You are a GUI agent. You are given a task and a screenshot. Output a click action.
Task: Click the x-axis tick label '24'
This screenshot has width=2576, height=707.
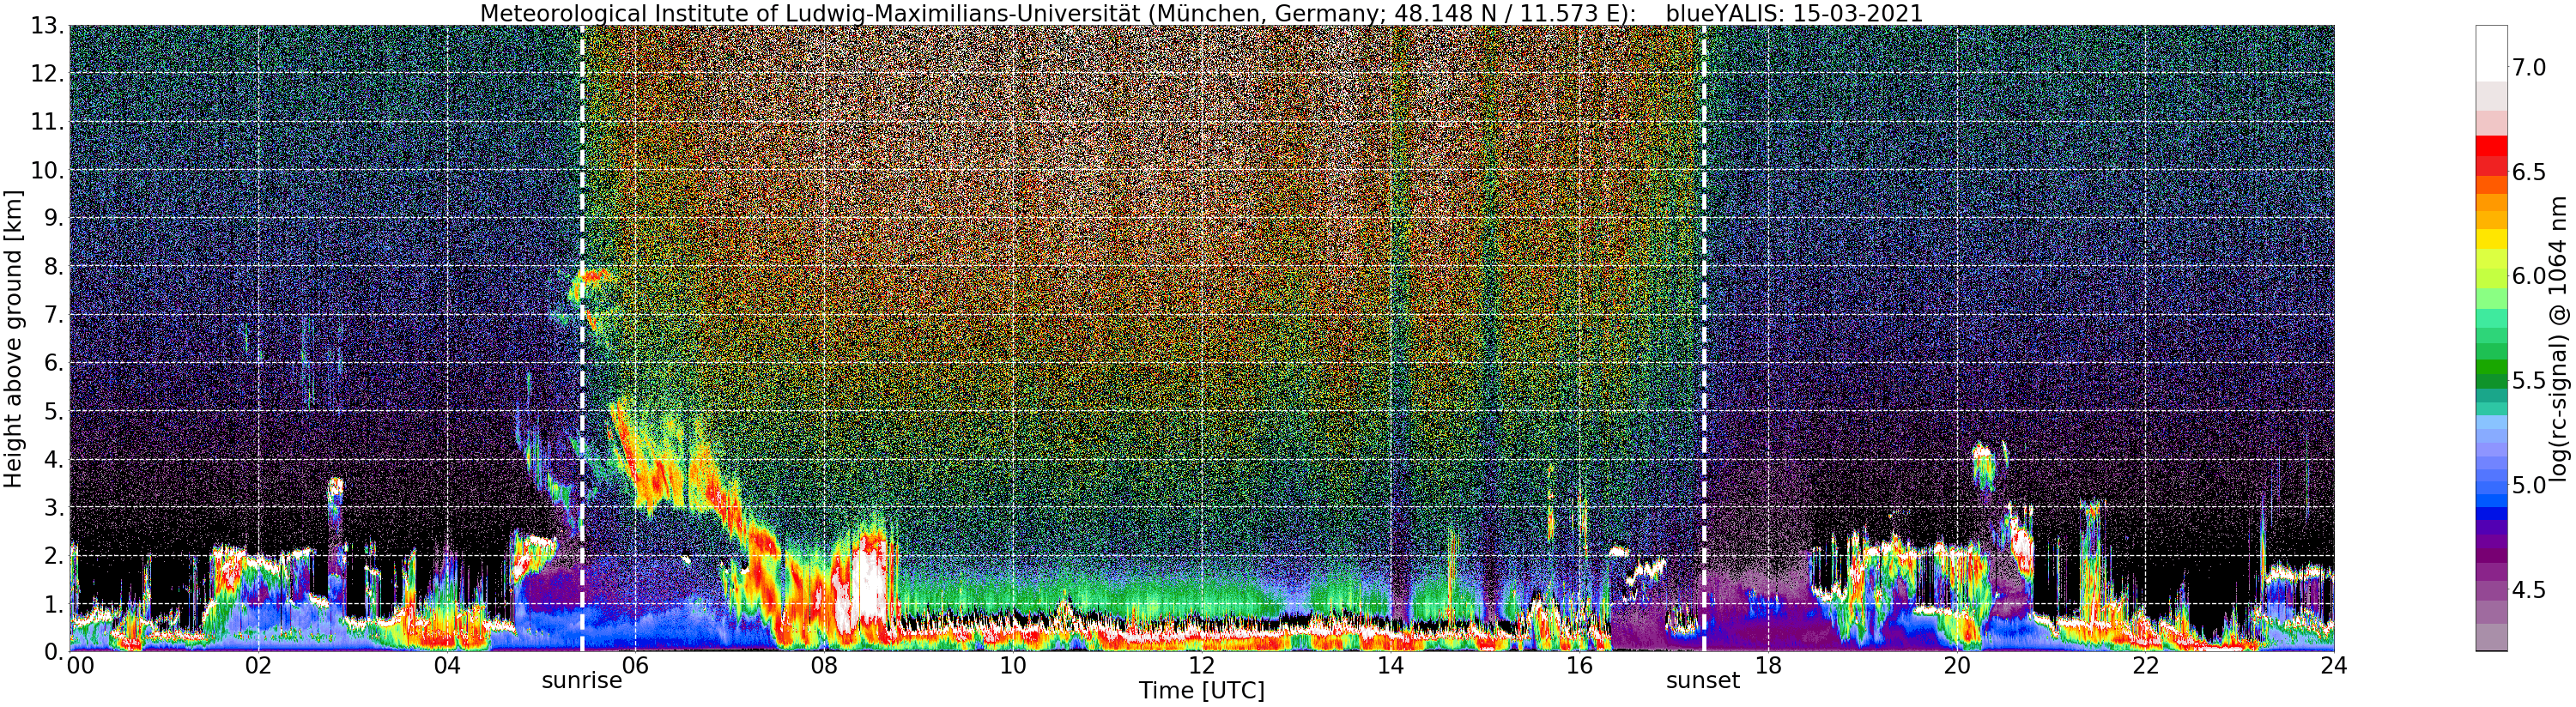point(2334,667)
